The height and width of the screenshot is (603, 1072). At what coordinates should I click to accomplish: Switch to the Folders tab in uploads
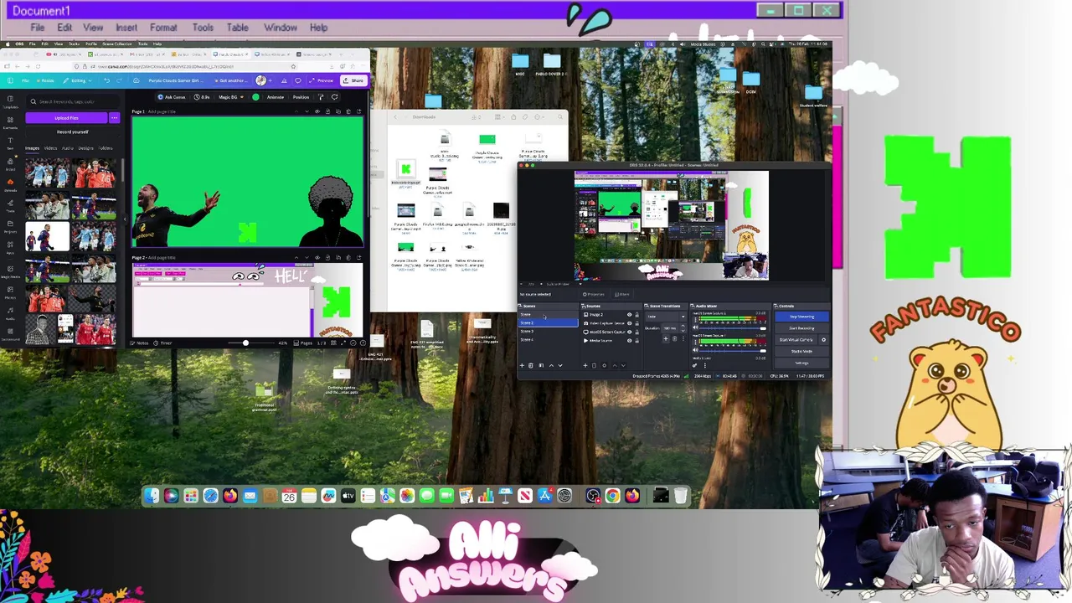106,148
